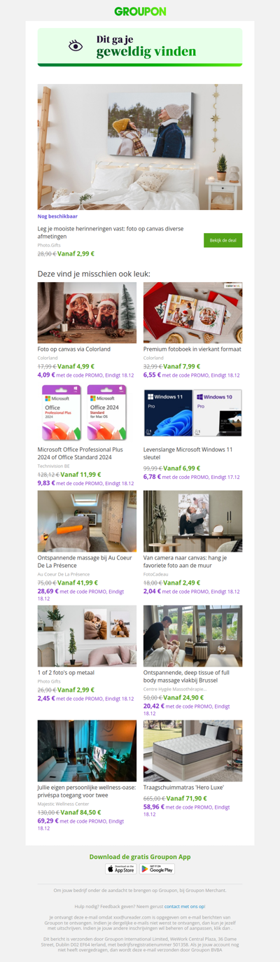280x962 pixels.
Task: Open the large canvas photo hero image
Action: pos(140,147)
